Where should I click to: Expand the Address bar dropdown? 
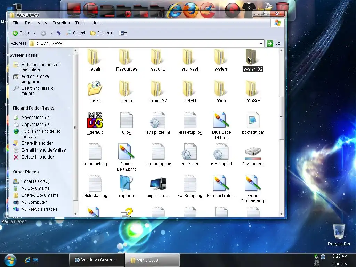point(261,43)
